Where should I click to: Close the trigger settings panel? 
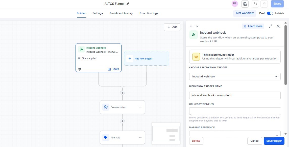pos(278,26)
